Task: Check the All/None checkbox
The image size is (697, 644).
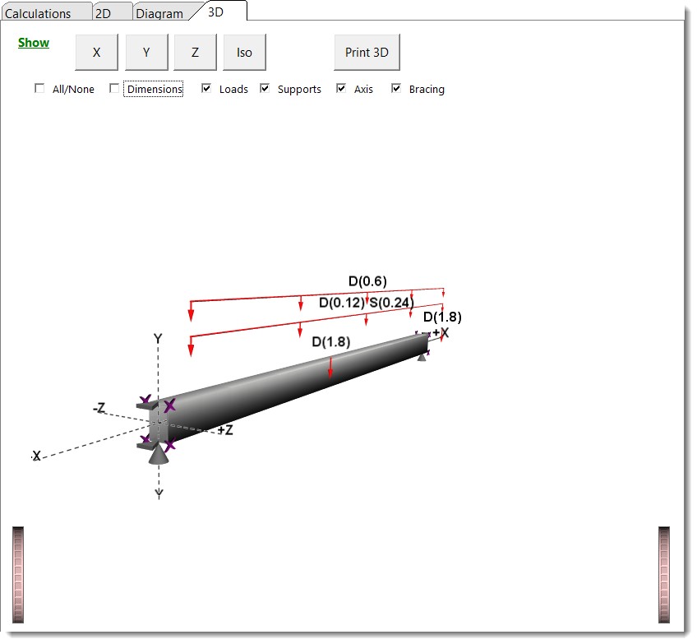Action: 39,88
